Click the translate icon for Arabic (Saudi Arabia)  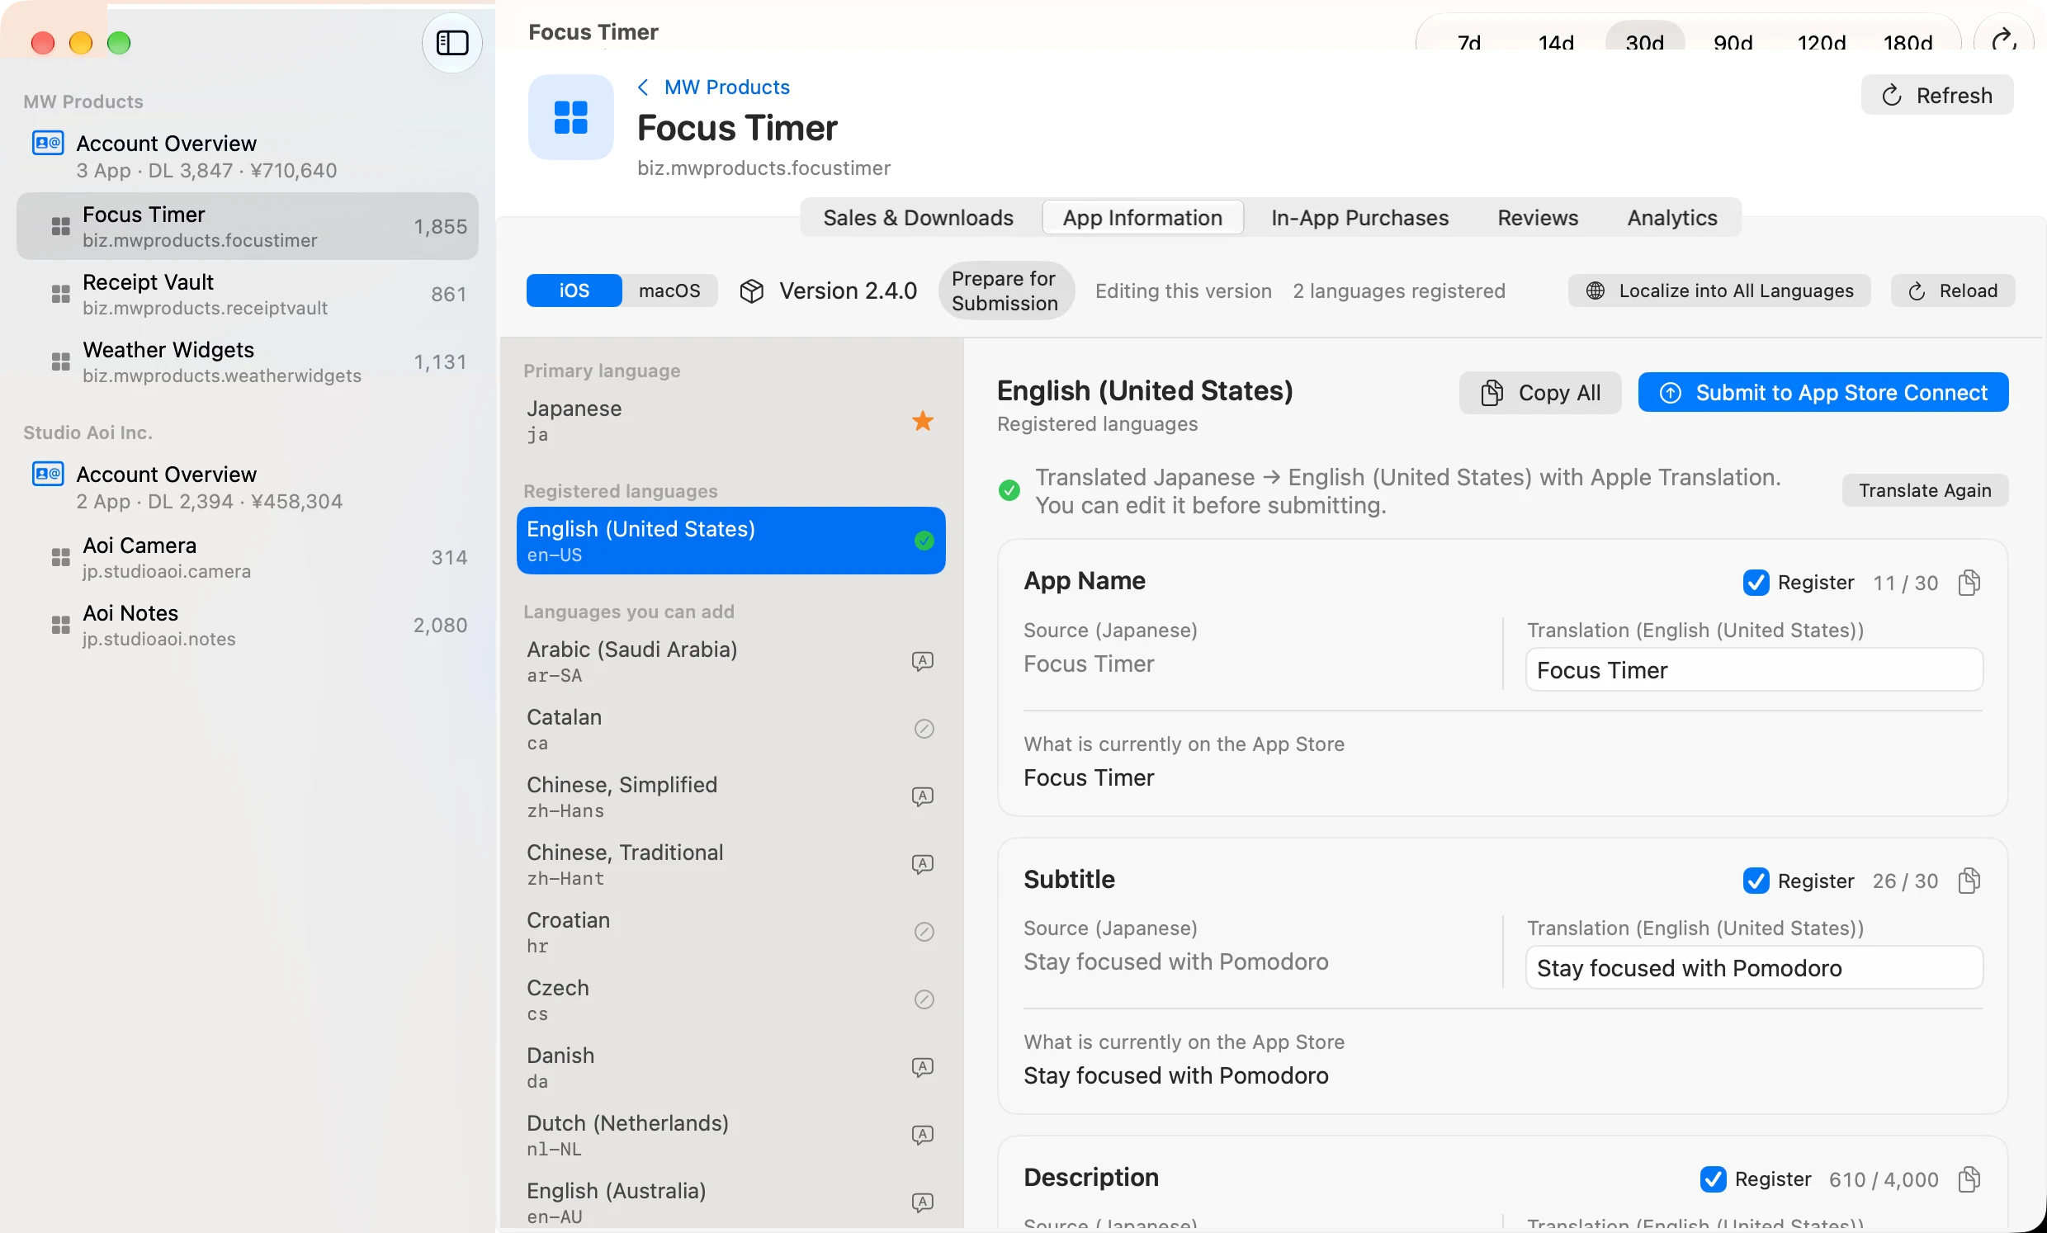click(x=923, y=661)
